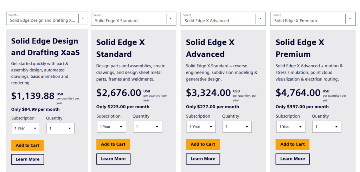Expand Quantity dropdown for Solid Edge X Premium
The image size is (360, 172).
tap(327, 126)
